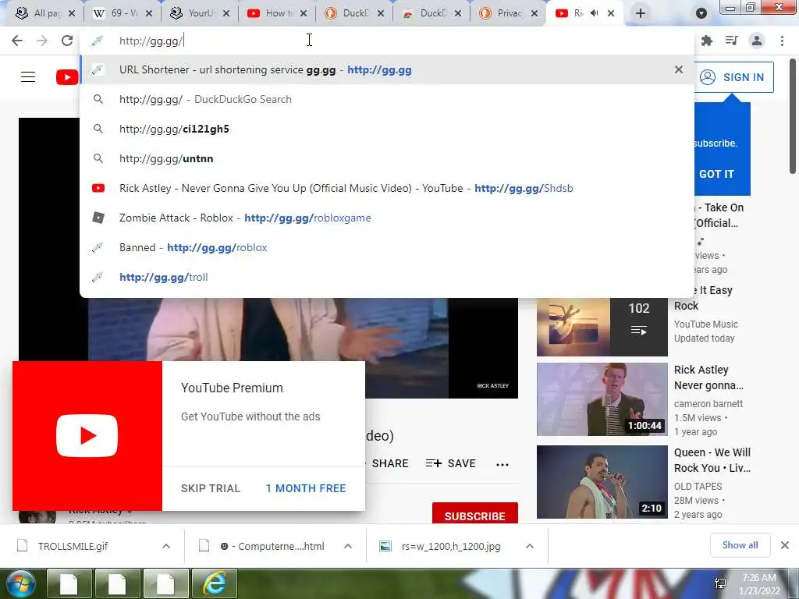Close the All pages tab

72,14
